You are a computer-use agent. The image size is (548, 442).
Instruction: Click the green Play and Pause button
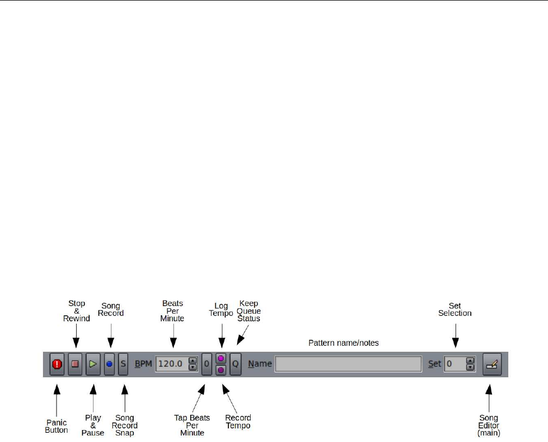click(93, 364)
